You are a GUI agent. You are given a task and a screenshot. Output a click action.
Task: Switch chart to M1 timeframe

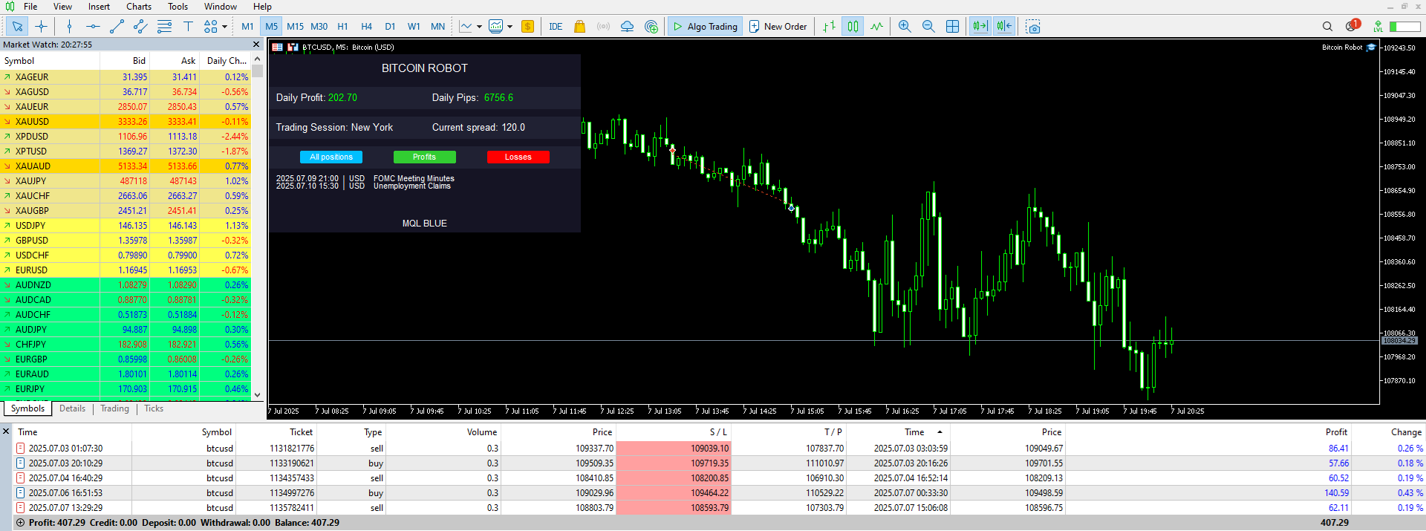pos(247,27)
